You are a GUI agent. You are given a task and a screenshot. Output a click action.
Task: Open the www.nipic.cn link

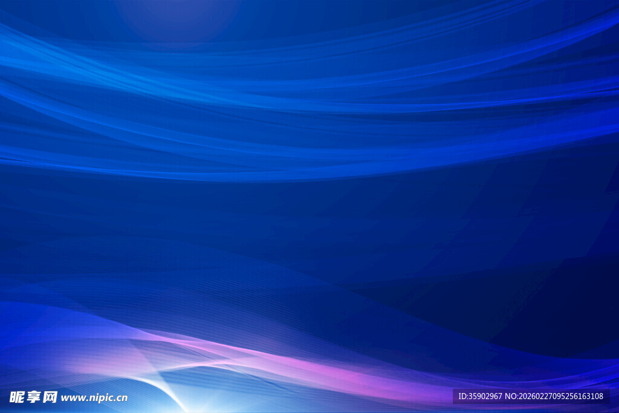pyautogui.click(x=94, y=398)
